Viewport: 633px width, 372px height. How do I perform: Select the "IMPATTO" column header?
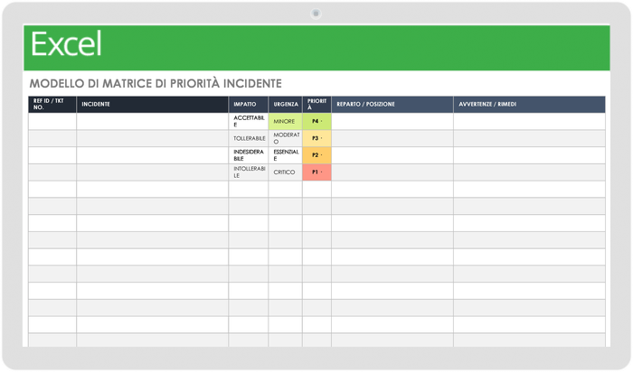[x=249, y=104]
